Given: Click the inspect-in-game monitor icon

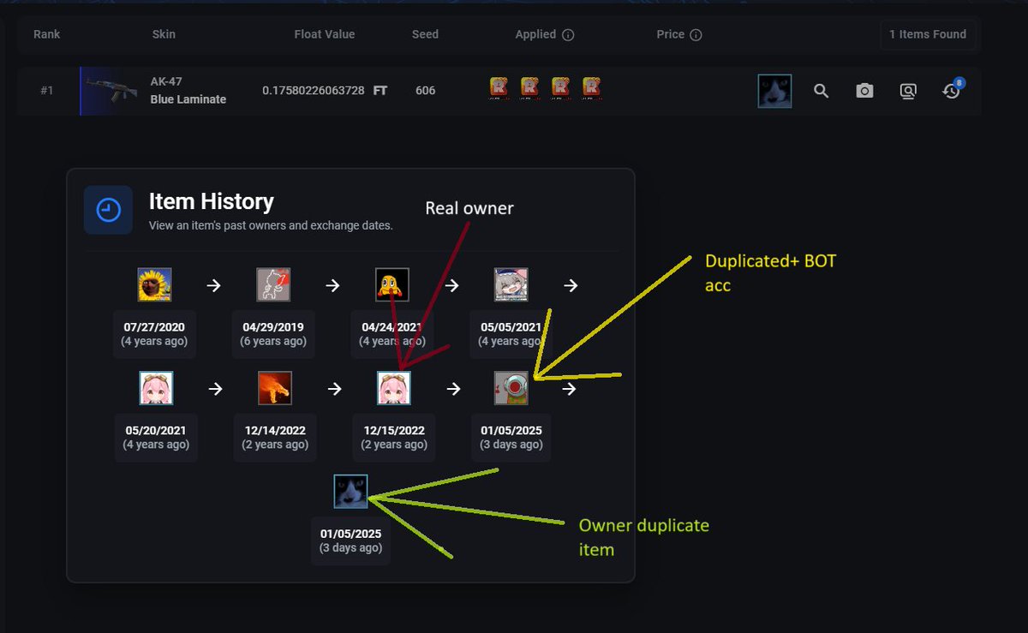Looking at the screenshot, I should [908, 91].
